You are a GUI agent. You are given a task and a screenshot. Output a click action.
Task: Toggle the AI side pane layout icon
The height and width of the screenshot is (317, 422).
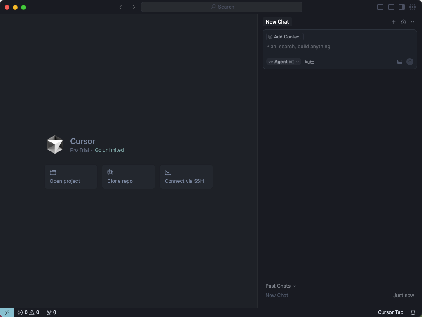[x=401, y=7]
